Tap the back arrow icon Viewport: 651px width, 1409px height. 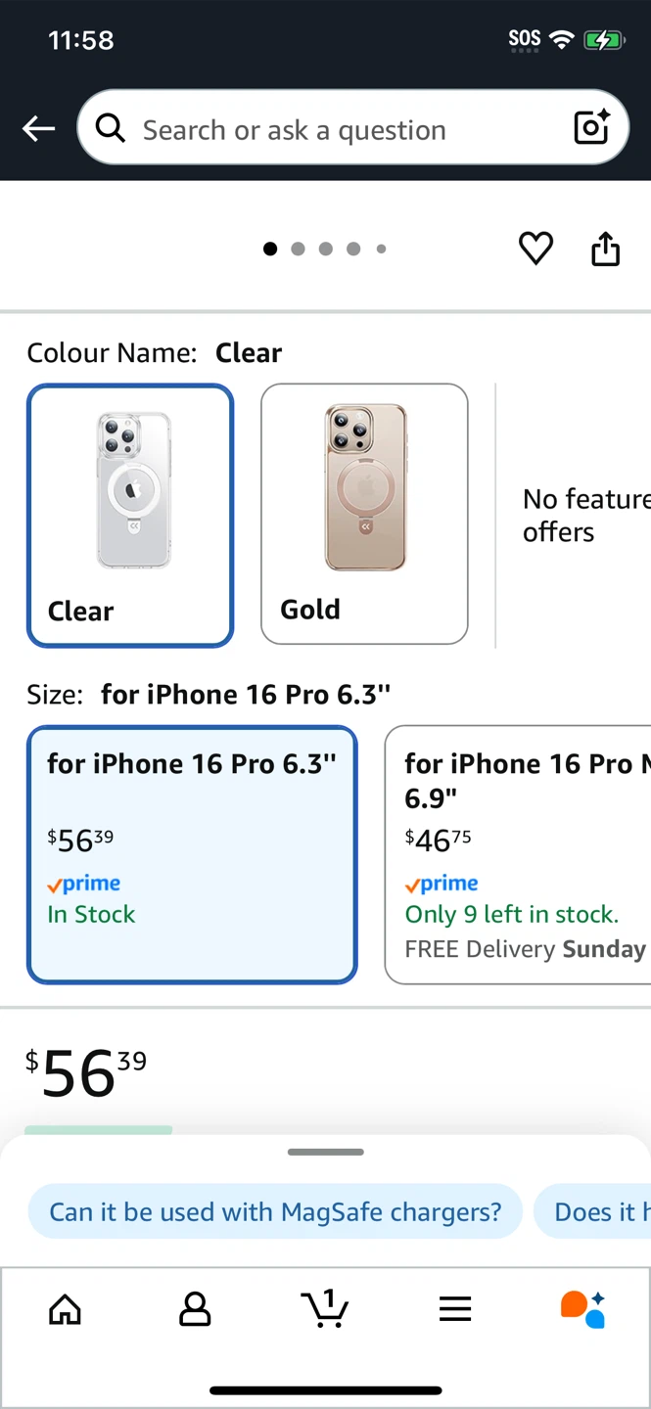[x=38, y=128]
